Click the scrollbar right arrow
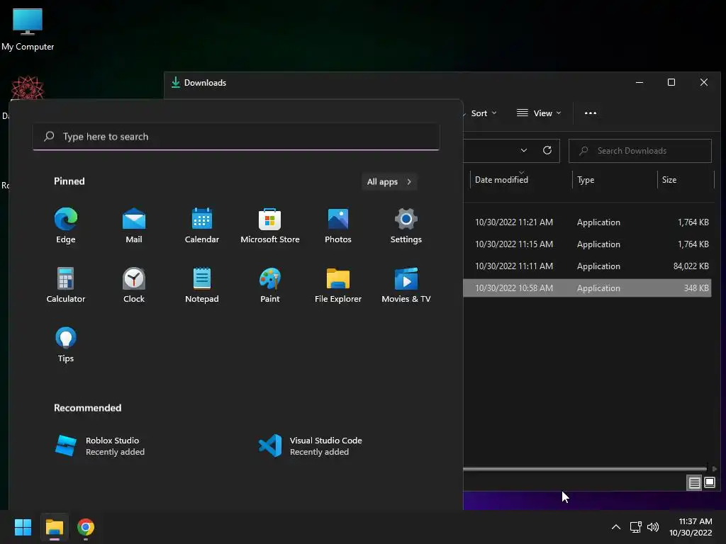 [x=715, y=469]
